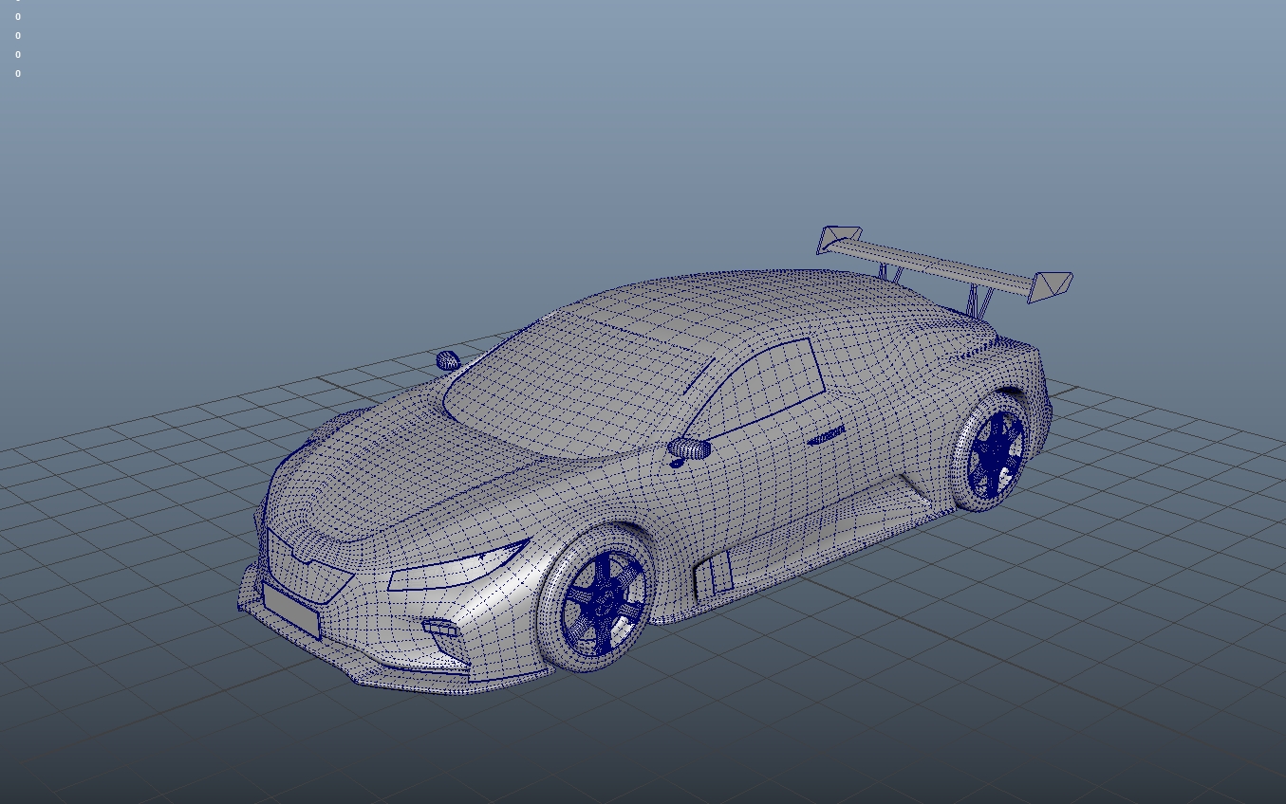Click the car's front wheel rim
Image resolution: width=1286 pixels, height=804 pixels.
tap(604, 603)
